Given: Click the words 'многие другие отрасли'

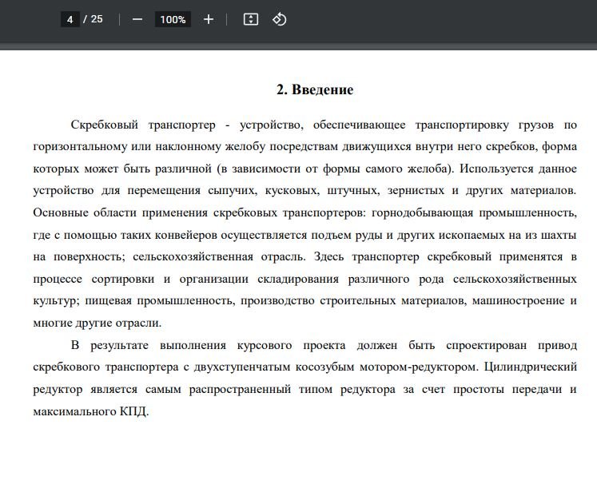Looking at the screenshot, I should click(x=97, y=323).
